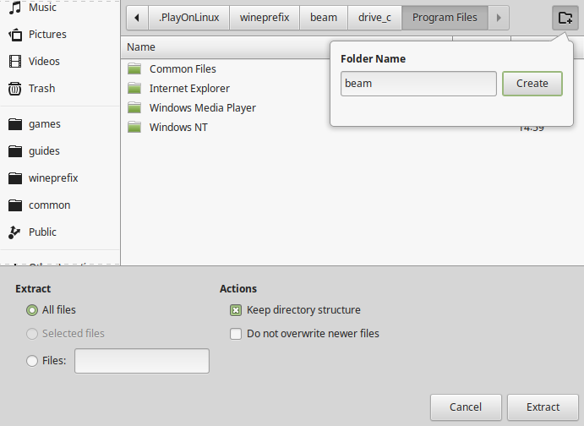Click the path bar forward arrow
The image size is (584, 426).
(499, 18)
